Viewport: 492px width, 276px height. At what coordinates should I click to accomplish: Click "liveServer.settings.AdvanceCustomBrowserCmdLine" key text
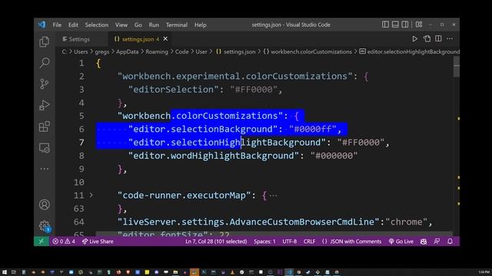tap(248, 222)
